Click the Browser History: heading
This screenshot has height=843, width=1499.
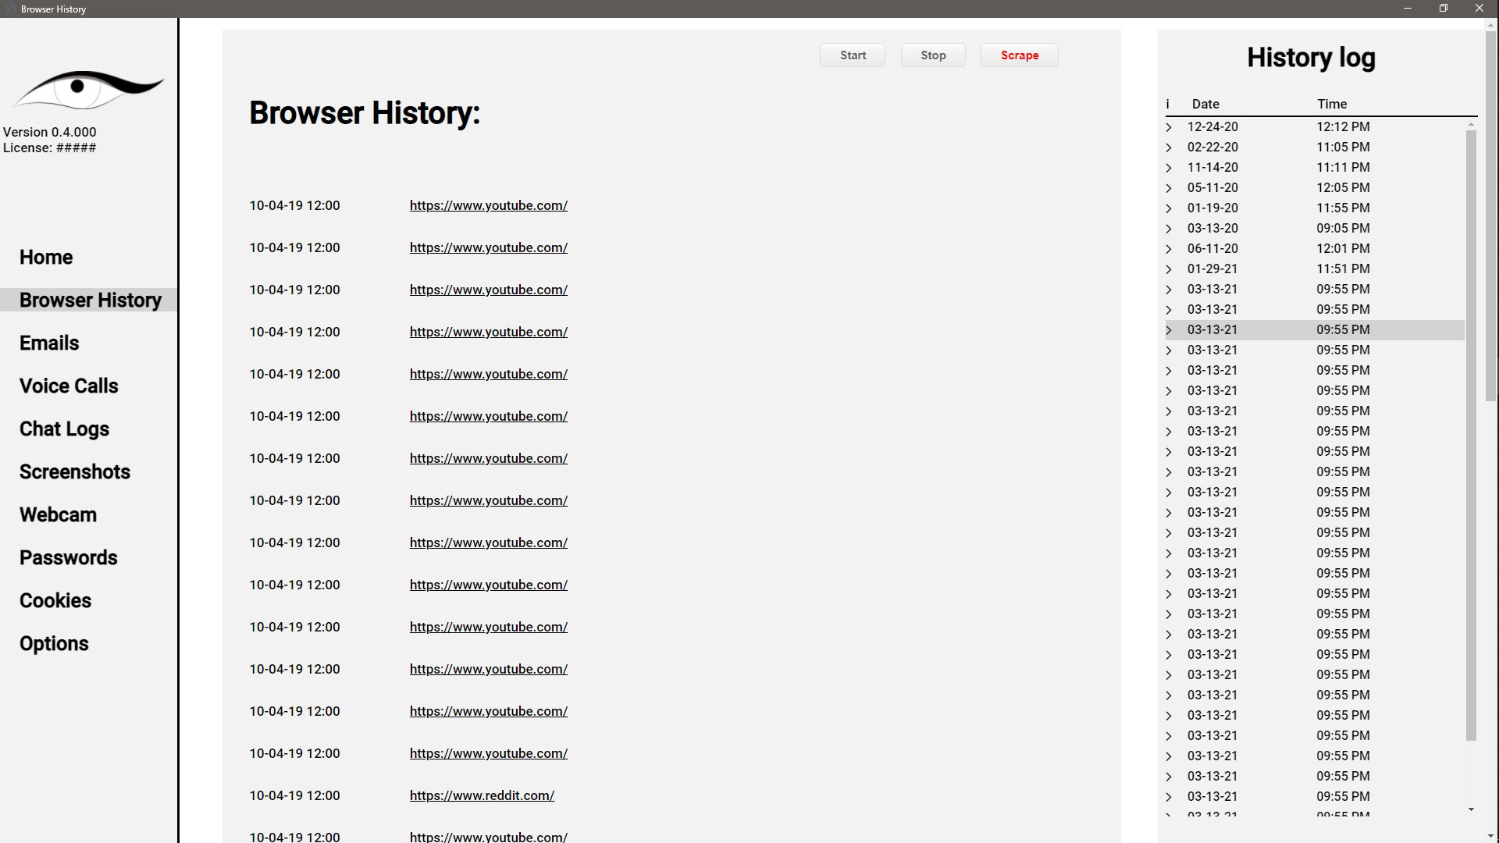365,113
